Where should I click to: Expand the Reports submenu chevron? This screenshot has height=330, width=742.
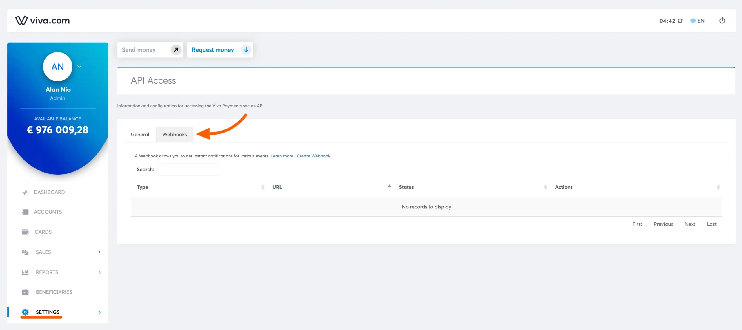tap(99, 272)
